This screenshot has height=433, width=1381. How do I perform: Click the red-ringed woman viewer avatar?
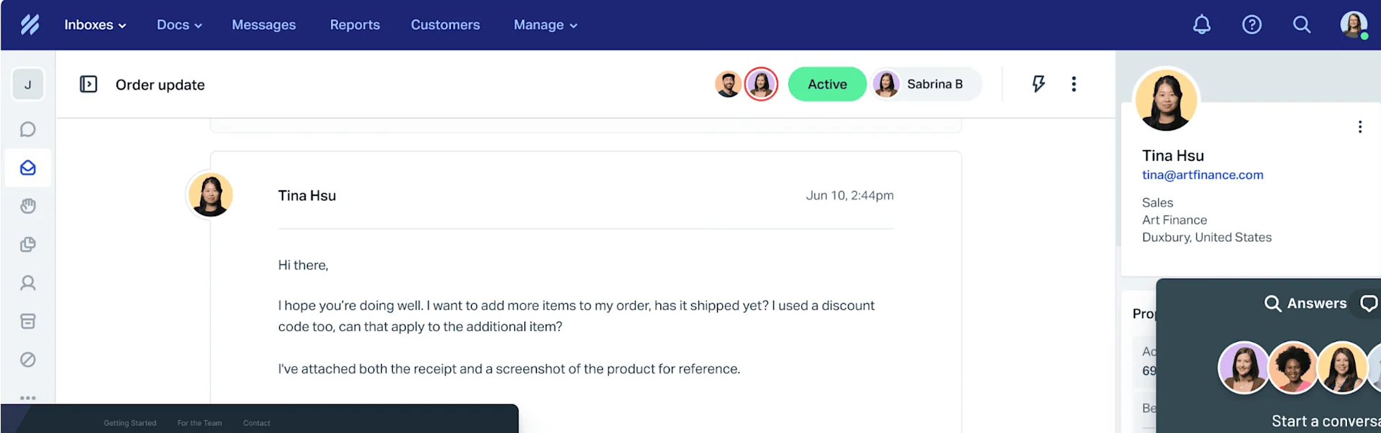761,84
